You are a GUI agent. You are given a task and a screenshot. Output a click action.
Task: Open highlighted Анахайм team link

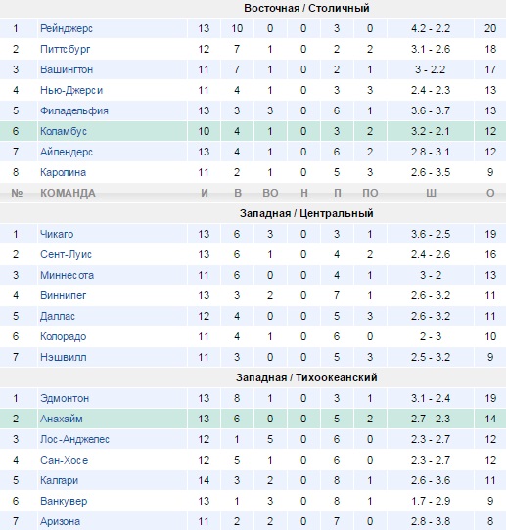tap(62, 419)
